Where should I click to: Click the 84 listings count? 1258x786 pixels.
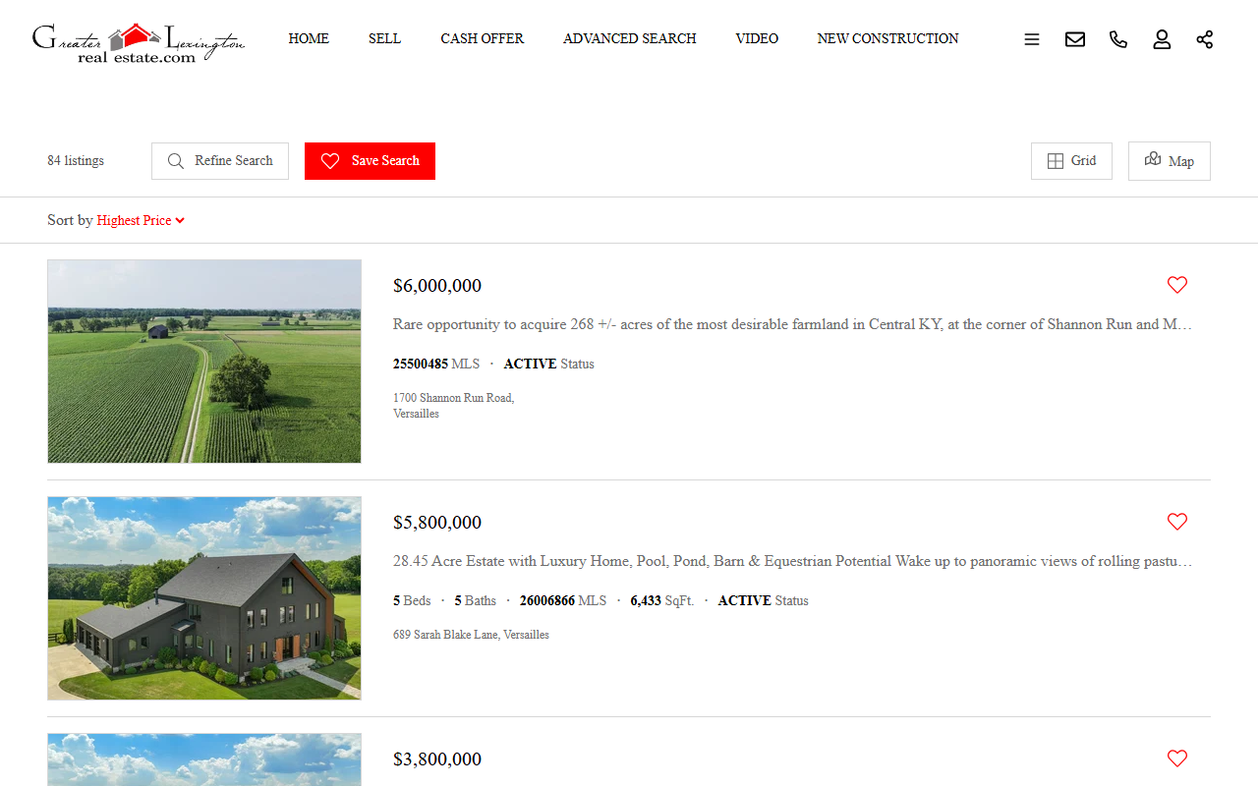(x=76, y=161)
